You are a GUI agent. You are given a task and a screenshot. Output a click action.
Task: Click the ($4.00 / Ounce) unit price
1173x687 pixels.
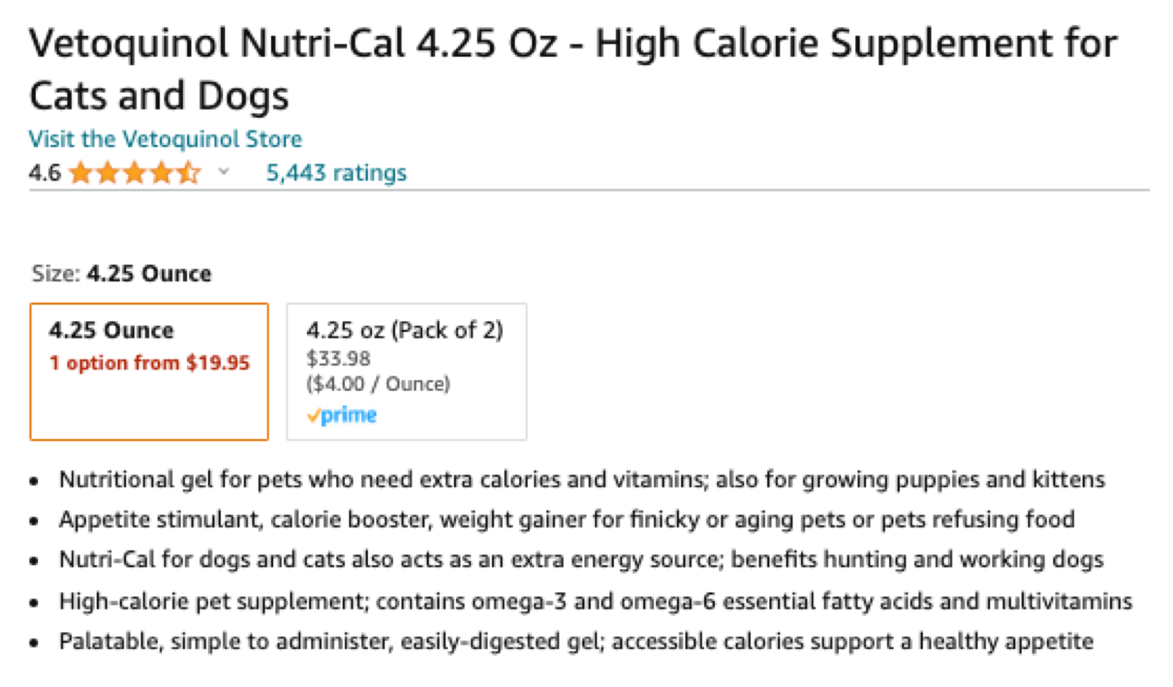tap(378, 384)
